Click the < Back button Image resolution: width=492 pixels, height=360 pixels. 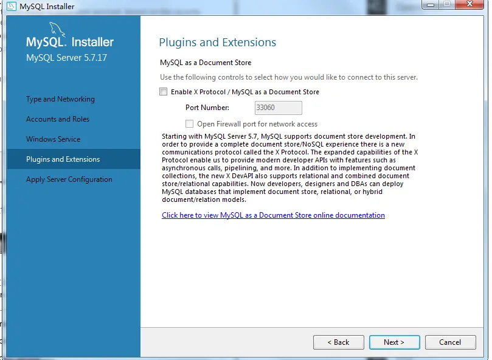click(x=339, y=342)
